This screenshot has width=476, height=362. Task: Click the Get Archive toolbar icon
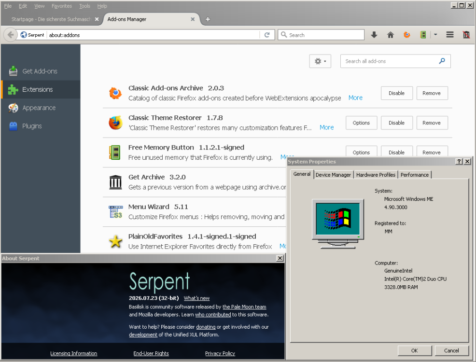[x=466, y=35]
